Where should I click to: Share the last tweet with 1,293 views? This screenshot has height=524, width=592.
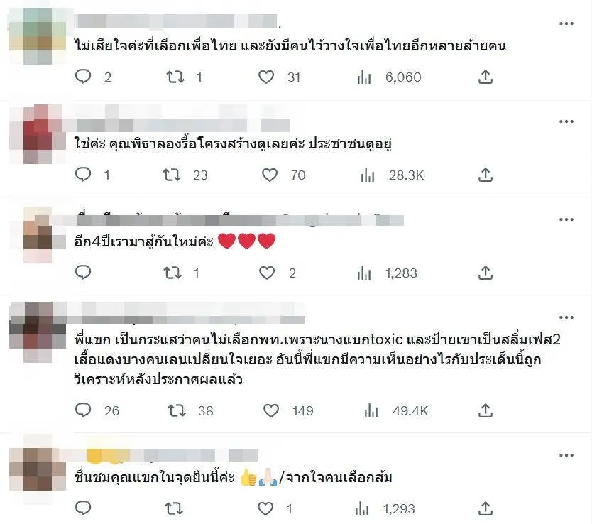(x=486, y=508)
